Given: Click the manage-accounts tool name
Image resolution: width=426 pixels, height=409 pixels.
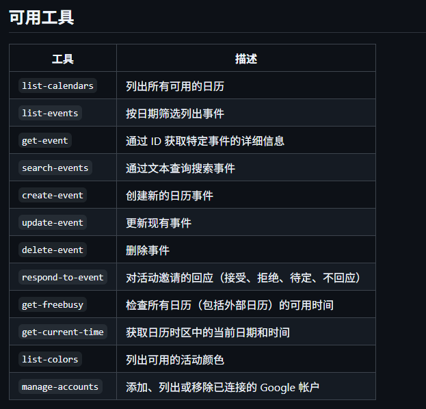Looking at the screenshot, I should coord(60,386).
